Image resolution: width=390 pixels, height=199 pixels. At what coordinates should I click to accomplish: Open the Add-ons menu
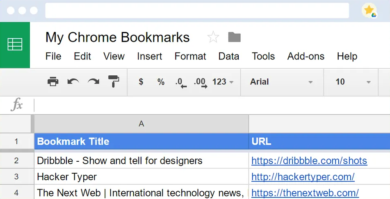pyautogui.click(x=306, y=57)
